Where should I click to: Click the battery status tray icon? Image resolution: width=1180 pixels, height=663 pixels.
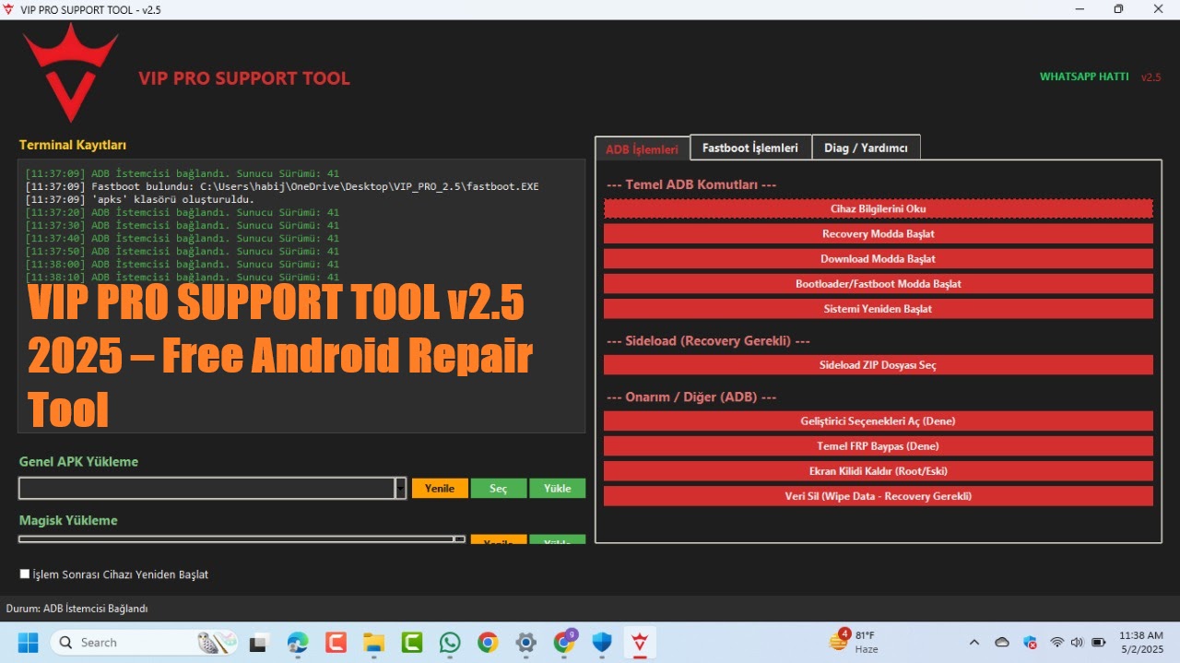click(1099, 642)
